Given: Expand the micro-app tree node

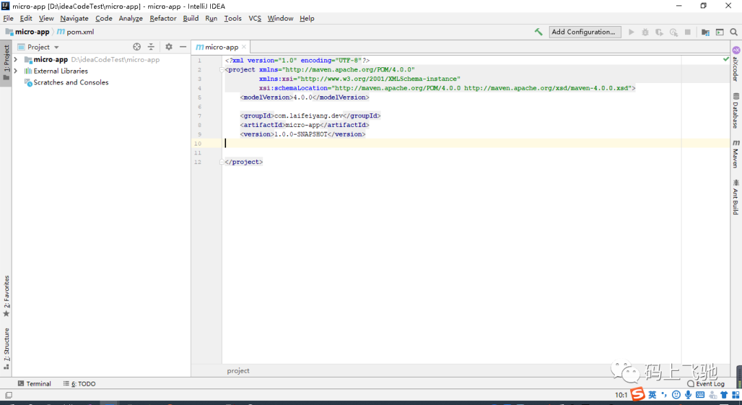Looking at the screenshot, I should pos(16,60).
